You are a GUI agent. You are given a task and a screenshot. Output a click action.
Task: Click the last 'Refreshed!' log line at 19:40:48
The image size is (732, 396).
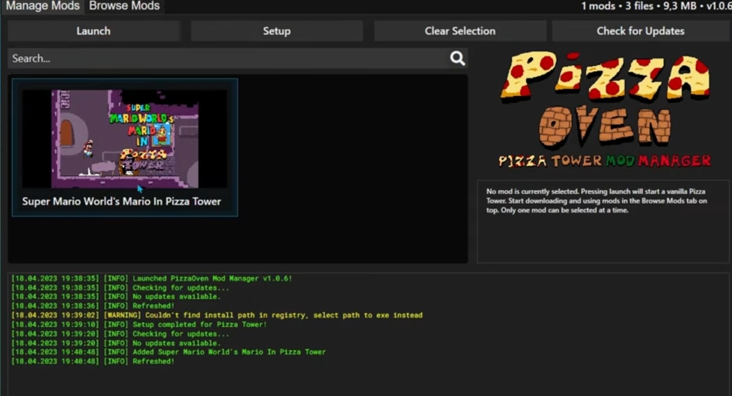click(93, 361)
